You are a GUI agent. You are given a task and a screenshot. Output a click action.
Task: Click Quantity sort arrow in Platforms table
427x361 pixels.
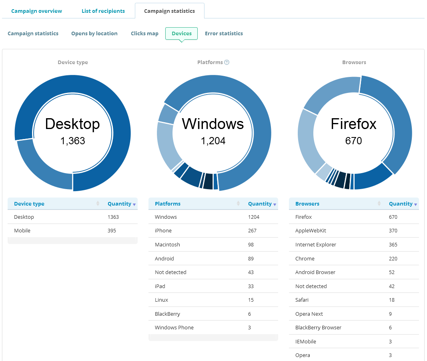[275, 204]
